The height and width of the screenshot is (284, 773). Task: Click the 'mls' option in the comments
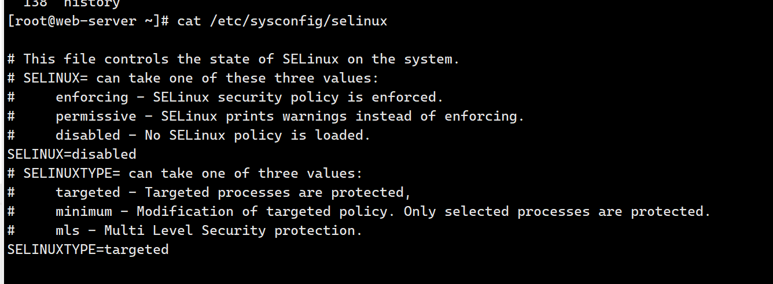(68, 231)
